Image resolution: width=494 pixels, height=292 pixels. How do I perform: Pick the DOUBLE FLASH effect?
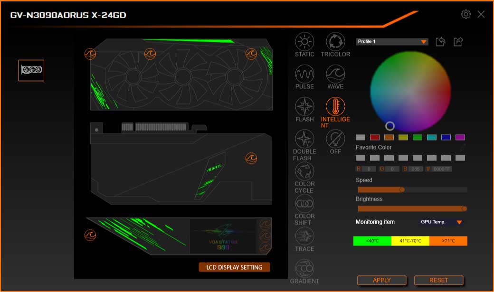coord(304,139)
